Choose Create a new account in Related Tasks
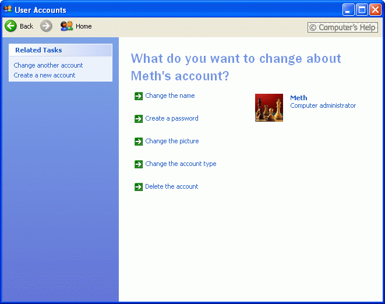 44,75
